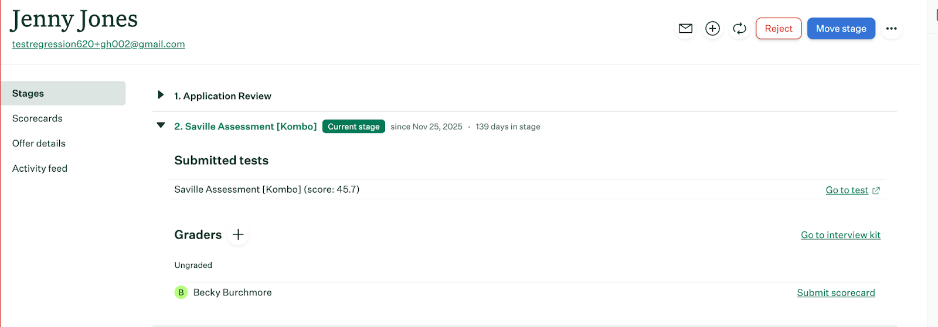Click Submit scorecard link
Screen dimensions: 938x327
point(835,292)
